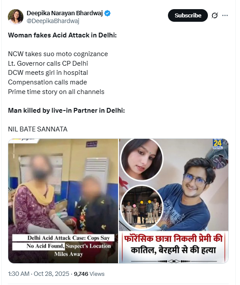
Task: Click the 'Cops Say No Acid Found' caption
Action: pyautogui.click(x=63, y=242)
